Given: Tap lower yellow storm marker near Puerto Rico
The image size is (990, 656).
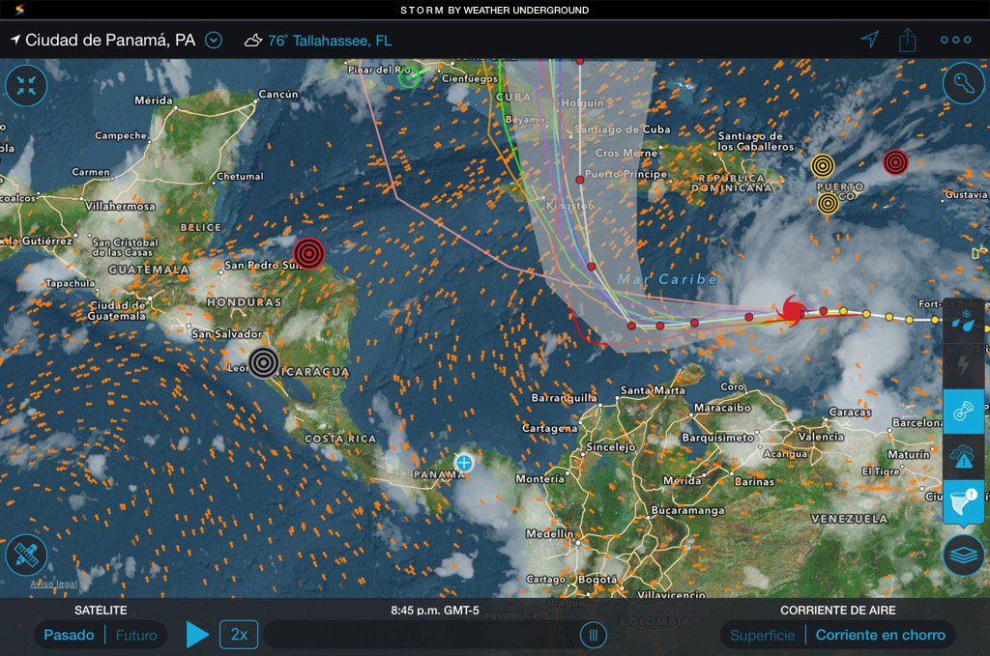Looking at the screenshot, I should [828, 203].
